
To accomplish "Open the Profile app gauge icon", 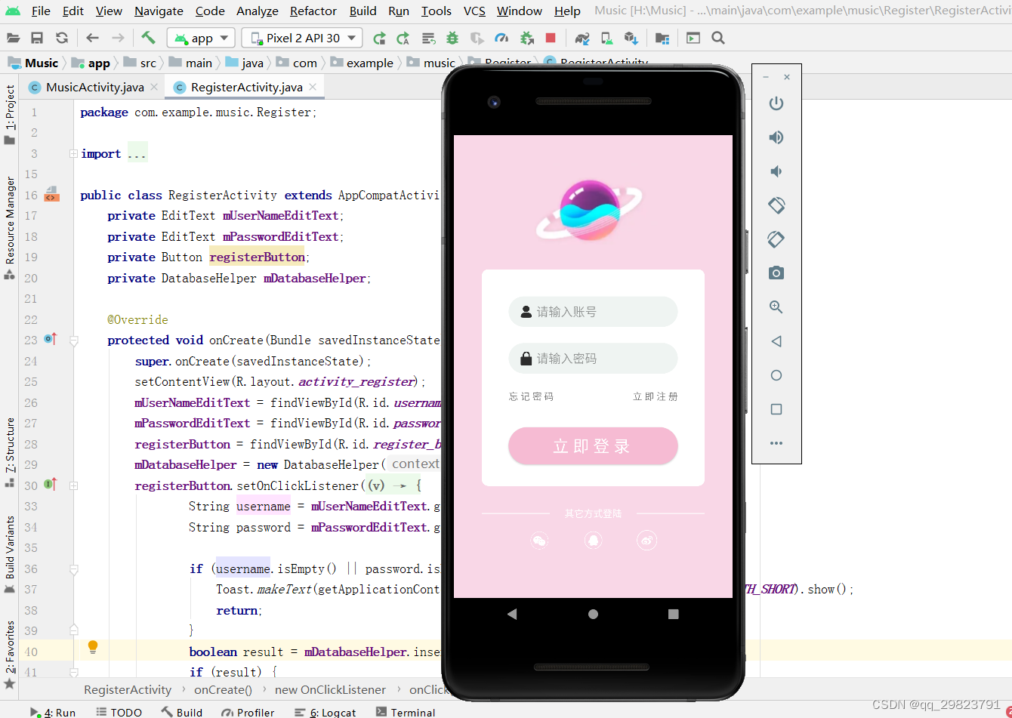I will click(x=501, y=38).
